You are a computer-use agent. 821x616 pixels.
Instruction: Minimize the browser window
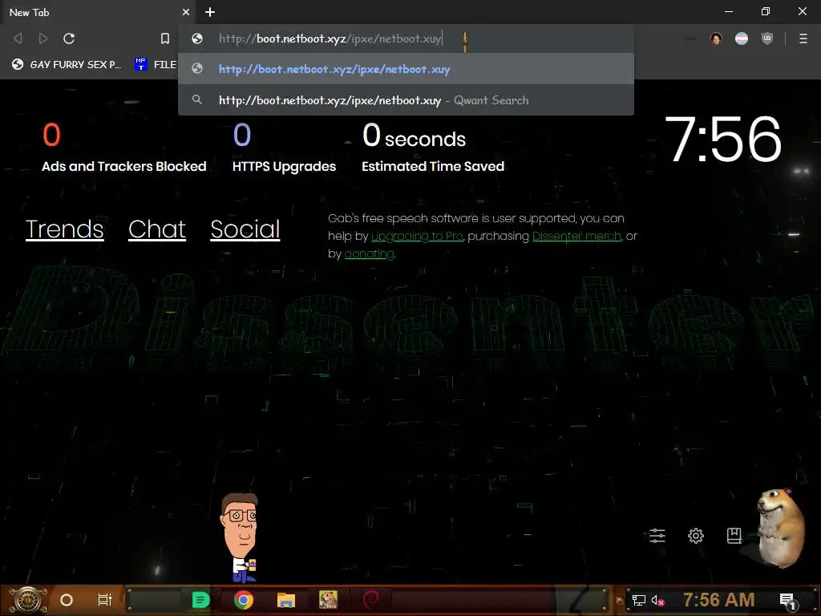(x=729, y=11)
